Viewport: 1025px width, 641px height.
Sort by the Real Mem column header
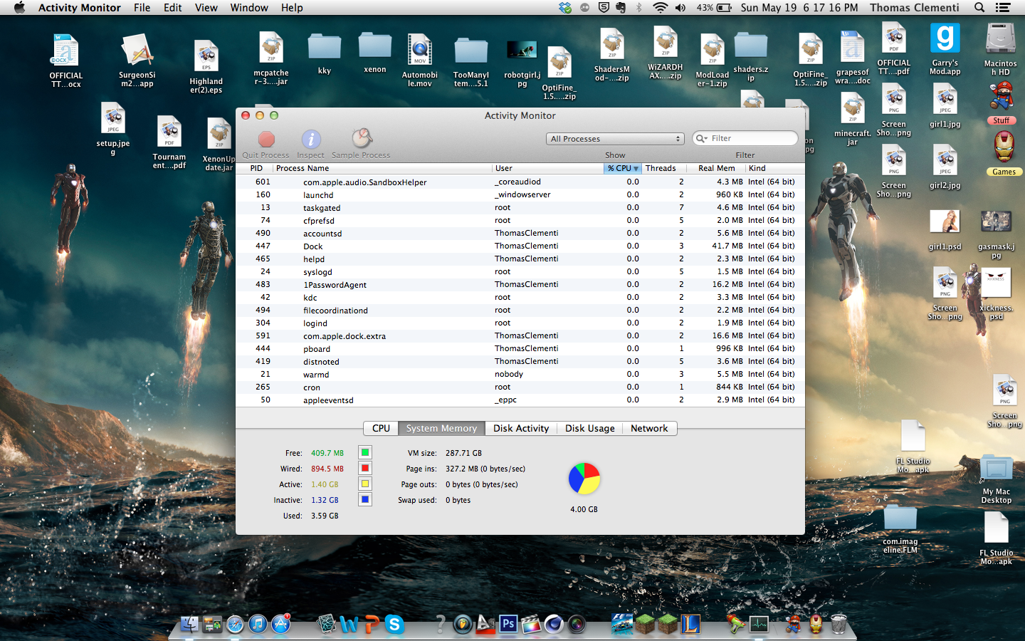pyautogui.click(x=716, y=168)
